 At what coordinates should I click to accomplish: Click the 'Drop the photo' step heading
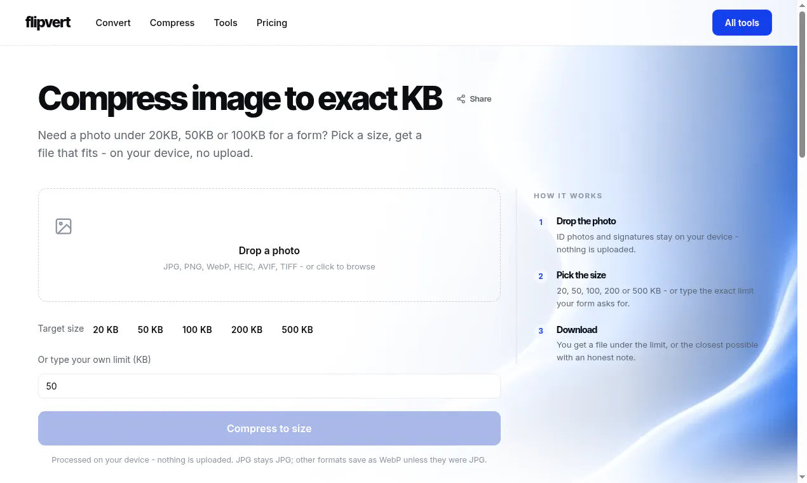pyautogui.click(x=586, y=221)
